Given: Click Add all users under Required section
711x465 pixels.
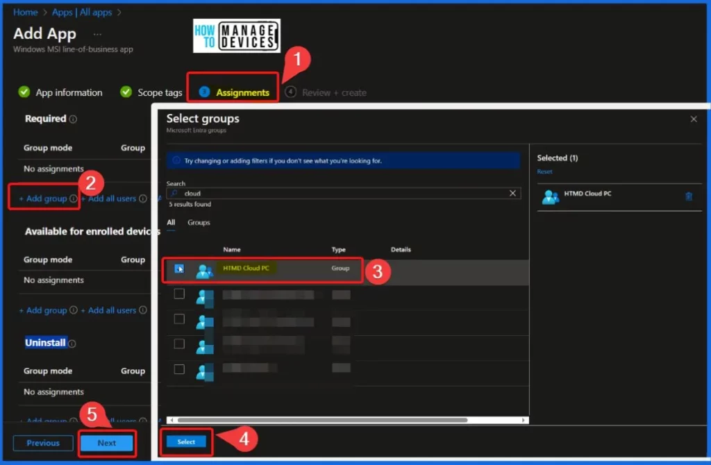Looking at the screenshot, I should click(109, 198).
